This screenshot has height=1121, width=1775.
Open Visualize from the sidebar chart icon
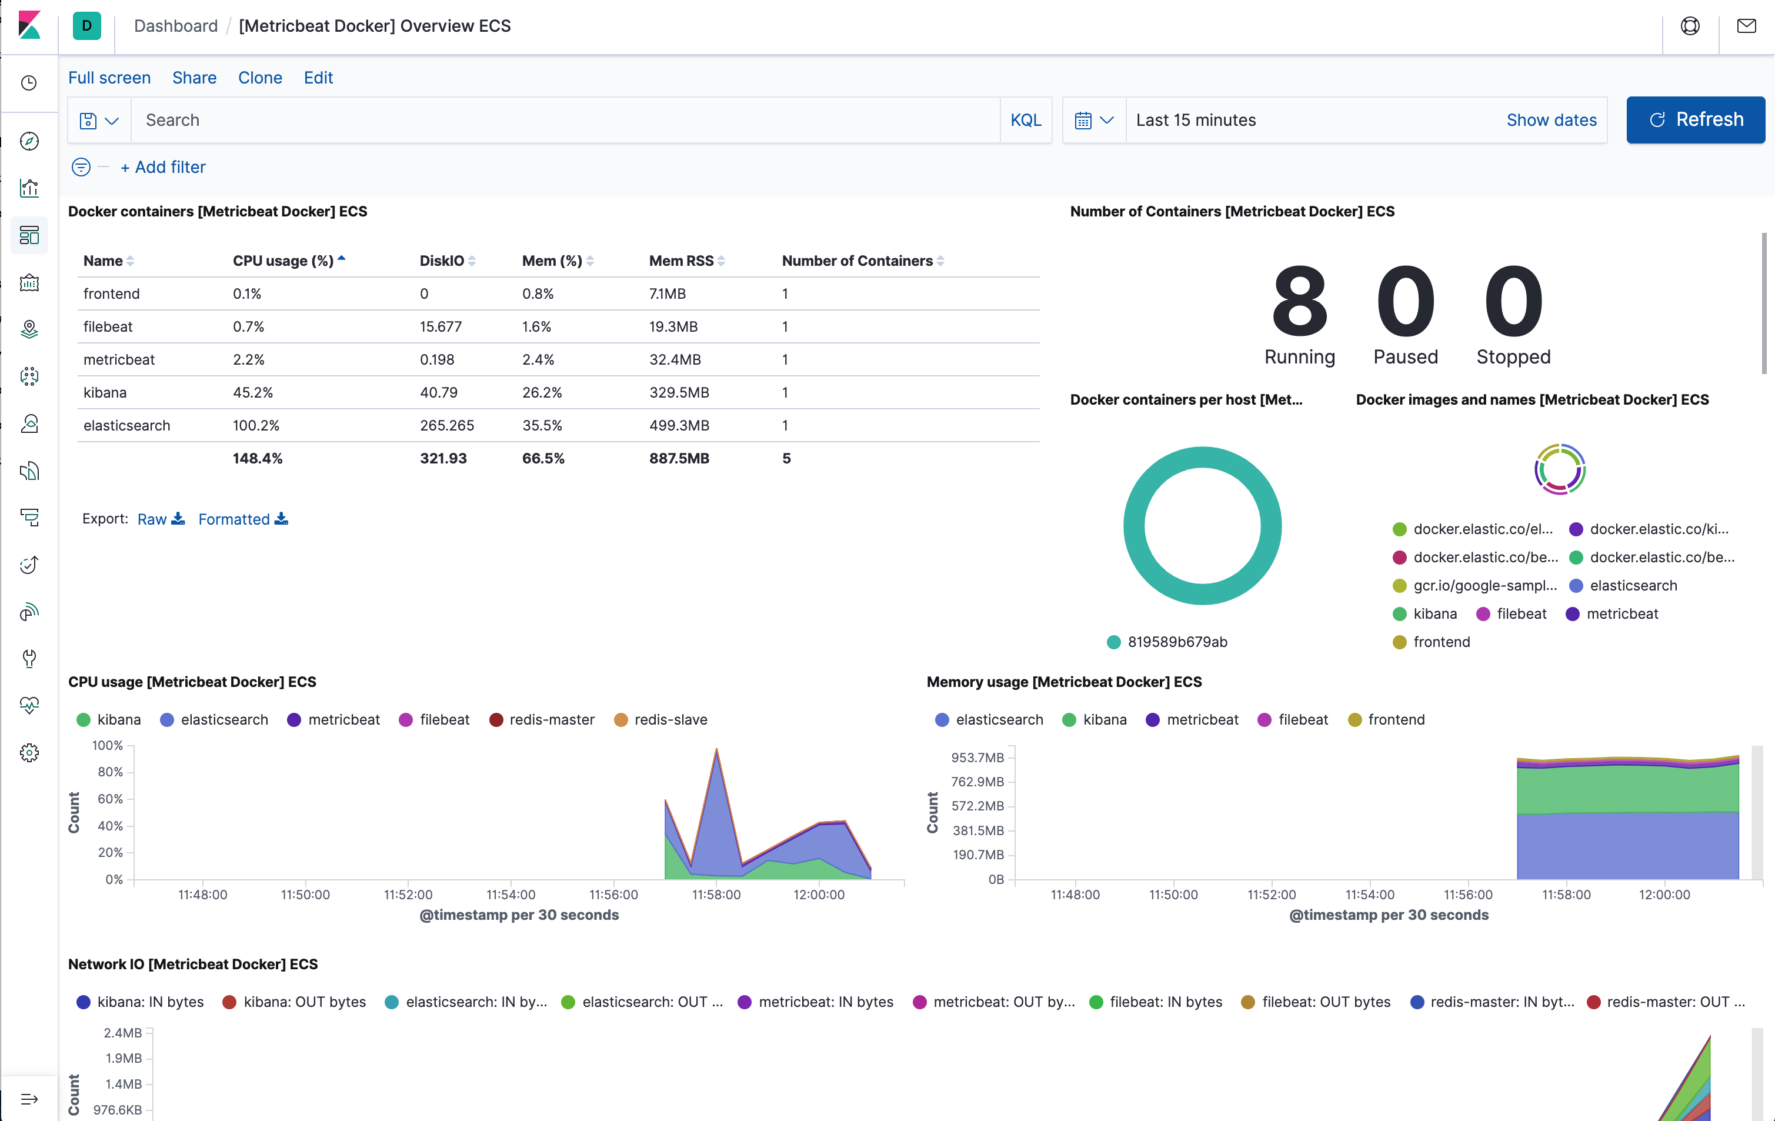[29, 188]
